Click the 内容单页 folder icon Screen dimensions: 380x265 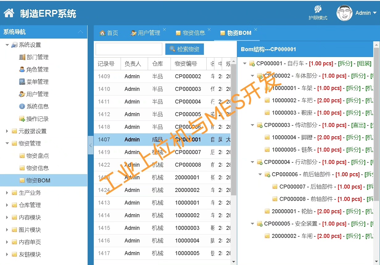(14, 242)
